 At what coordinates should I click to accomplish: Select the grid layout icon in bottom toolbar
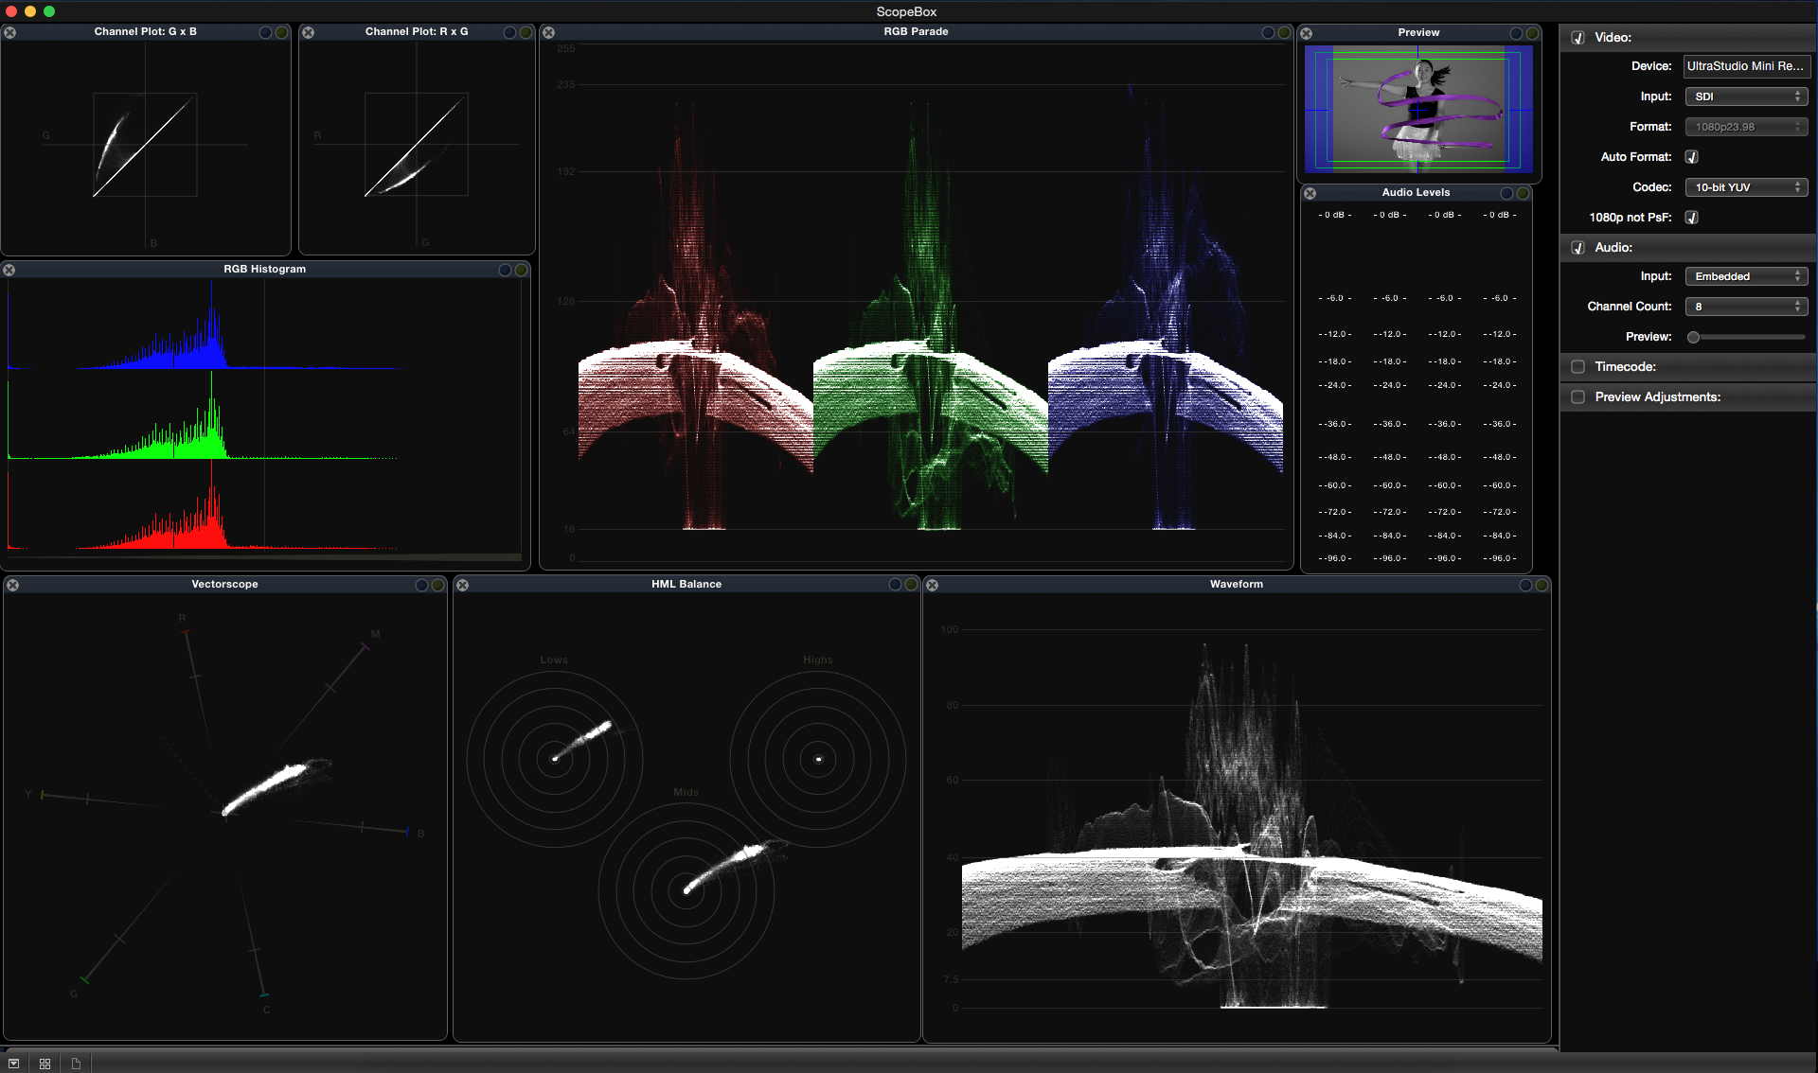[x=45, y=1064]
